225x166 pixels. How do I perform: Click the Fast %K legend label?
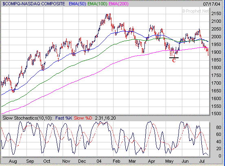point(64,118)
